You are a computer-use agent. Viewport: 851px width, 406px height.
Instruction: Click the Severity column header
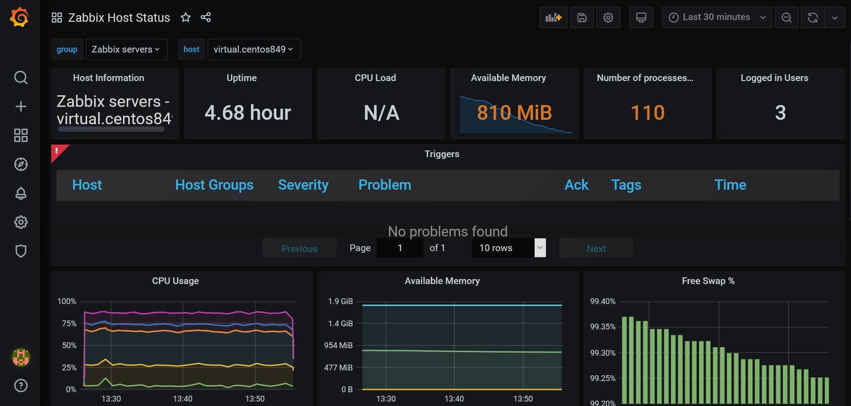tap(303, 185)
